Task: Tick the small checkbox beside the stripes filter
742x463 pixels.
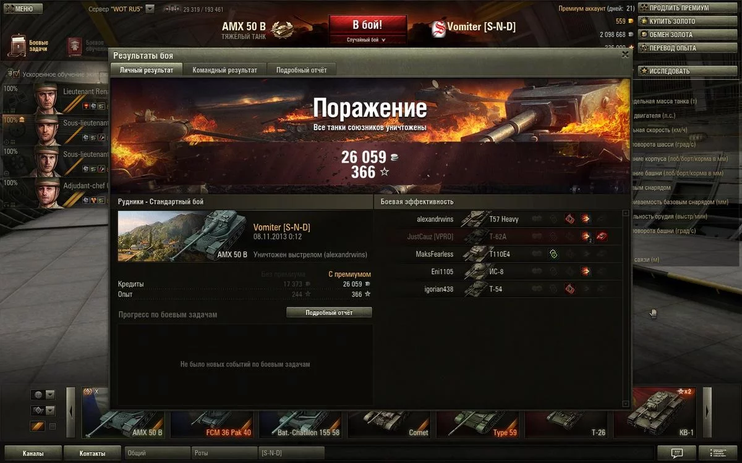Action: tap(53, 426)
